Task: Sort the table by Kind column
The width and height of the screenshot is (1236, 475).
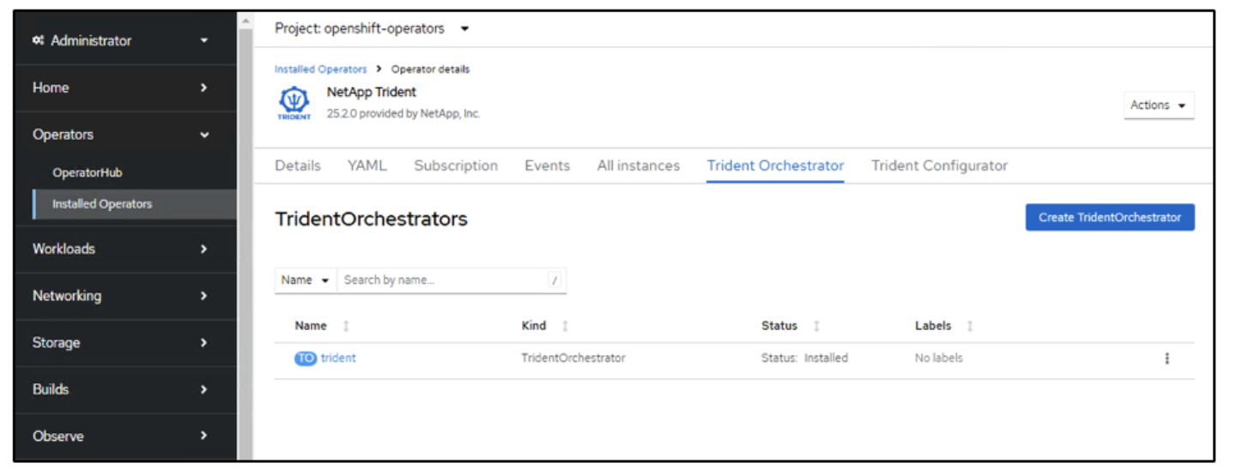Action: 565,327
